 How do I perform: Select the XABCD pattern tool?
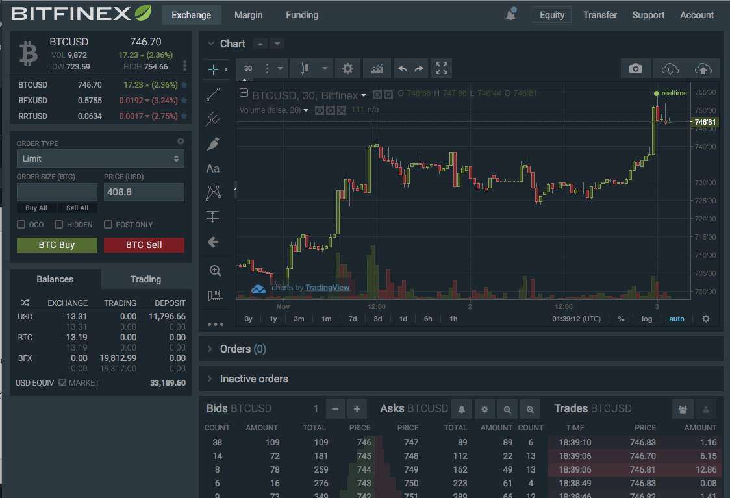coord(213,193)
